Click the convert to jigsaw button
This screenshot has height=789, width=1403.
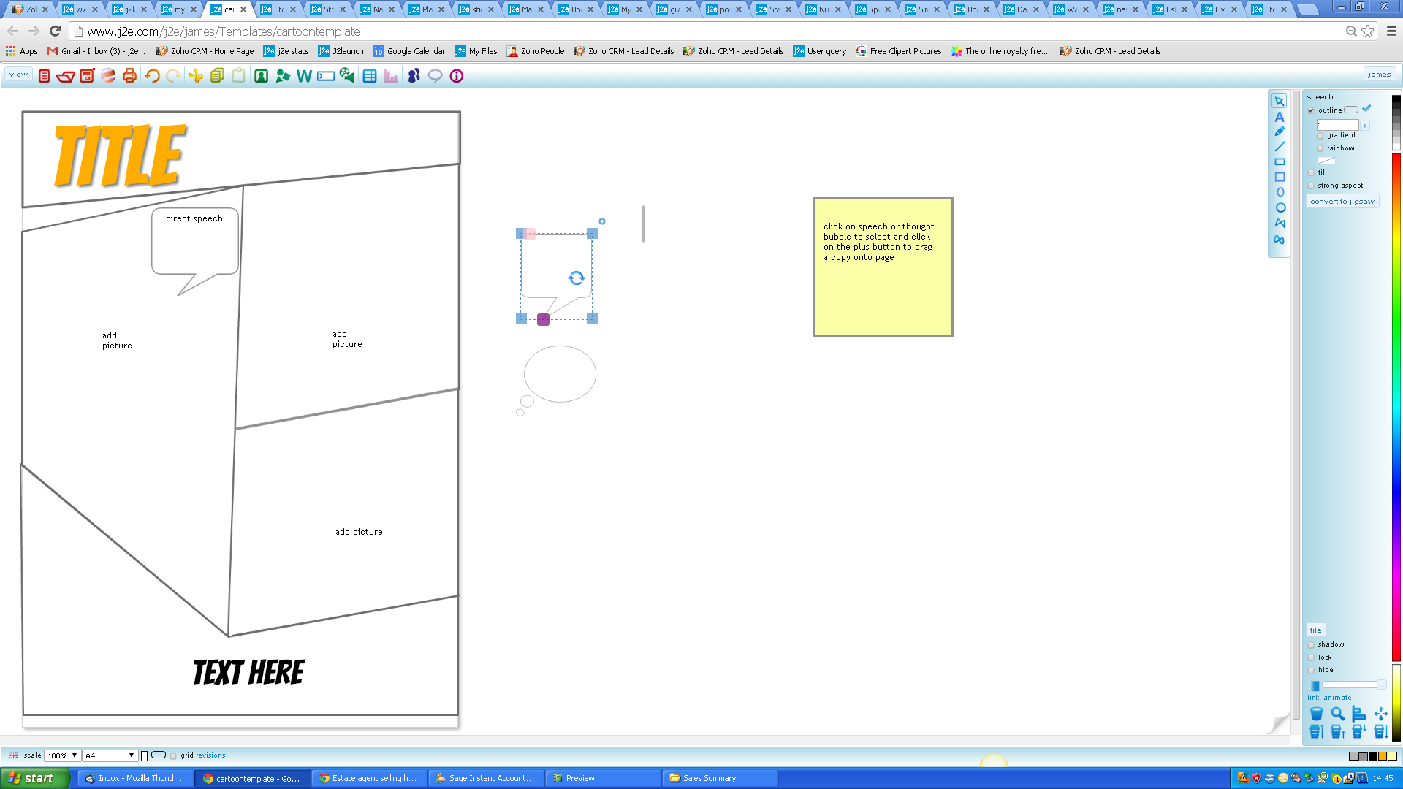(x=1342, y=202)
